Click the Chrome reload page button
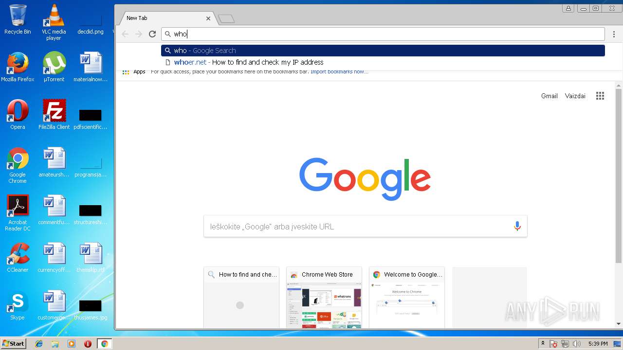Image resolution: width=623 pixels, height=350 pixels. pos(152,34)
